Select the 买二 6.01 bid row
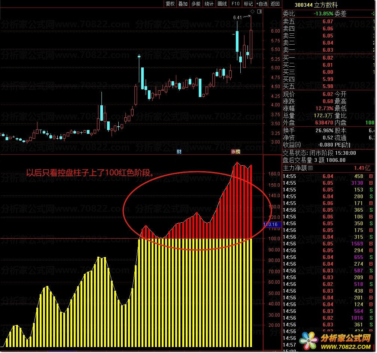Image resolution: width=377 pixels, height=353 pixels. click(x=328, y=65)
